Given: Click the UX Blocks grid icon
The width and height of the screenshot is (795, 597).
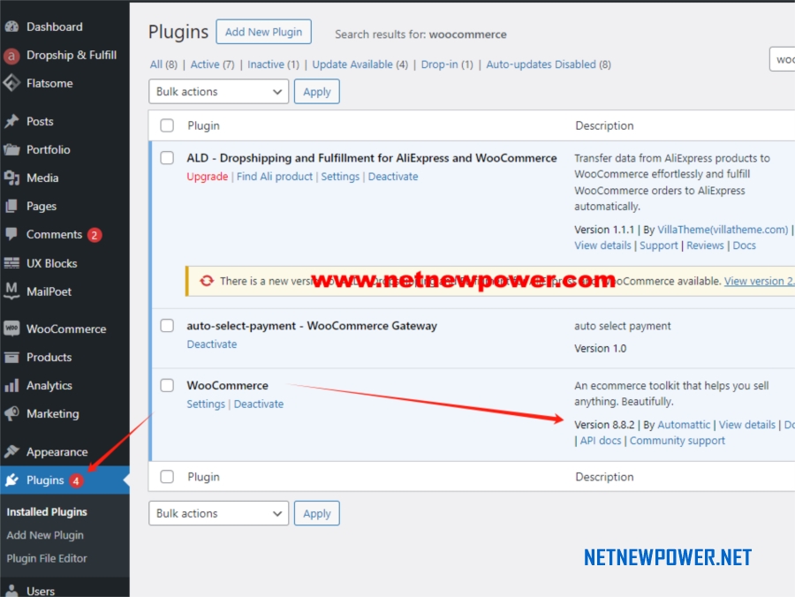Looking at the screenshot, I should click(x=11, y=263).
